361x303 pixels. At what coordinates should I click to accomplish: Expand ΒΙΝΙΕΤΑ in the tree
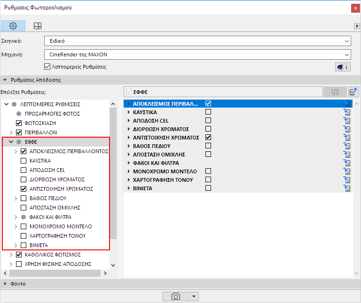pyautogui.click(x=16, y=245)
